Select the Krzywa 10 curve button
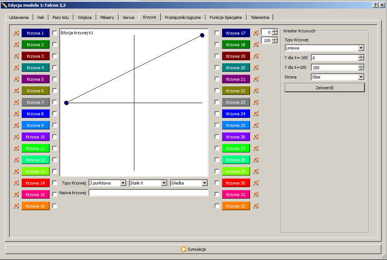Viewport: 387px width, 260px height. pos(35,137)
